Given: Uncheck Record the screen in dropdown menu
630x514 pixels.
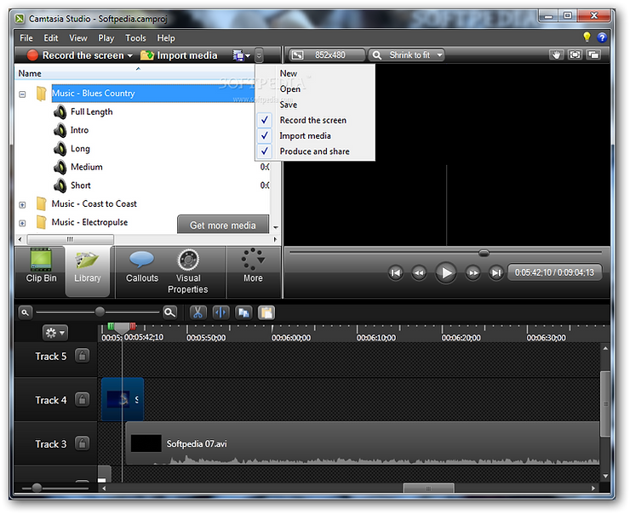Looking at the screenshot, I should coord(265,120).
